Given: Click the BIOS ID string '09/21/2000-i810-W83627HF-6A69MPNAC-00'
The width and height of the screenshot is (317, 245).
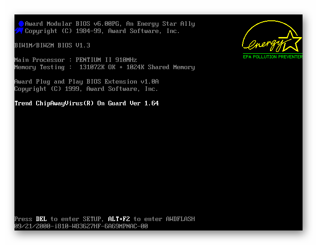Looking at the screenshot, I should (81, 226).
